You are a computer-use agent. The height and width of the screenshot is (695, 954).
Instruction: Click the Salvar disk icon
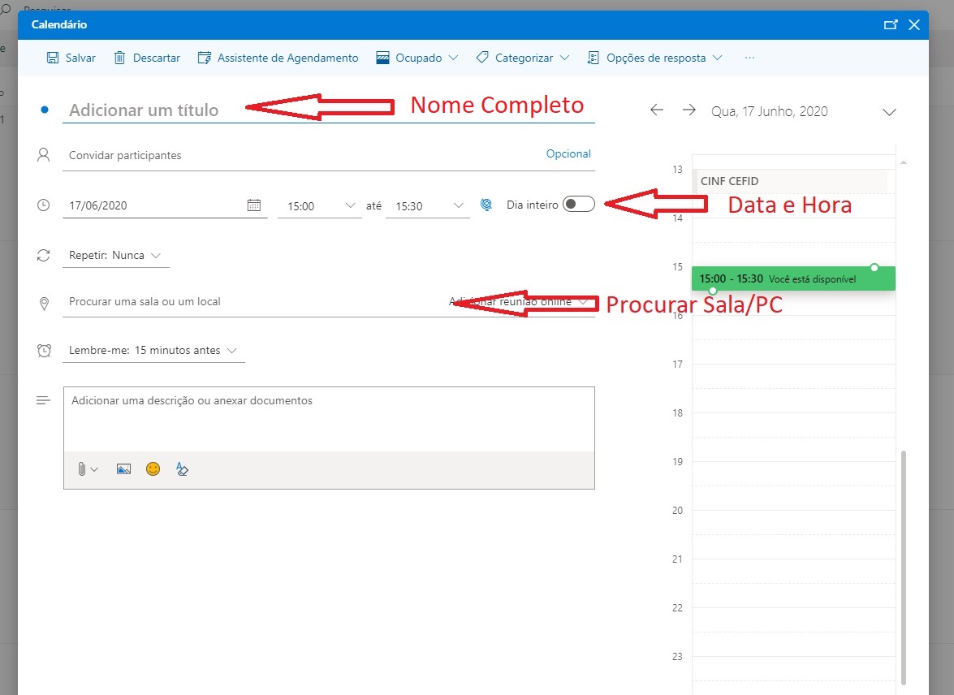click(x=53, y=58)
